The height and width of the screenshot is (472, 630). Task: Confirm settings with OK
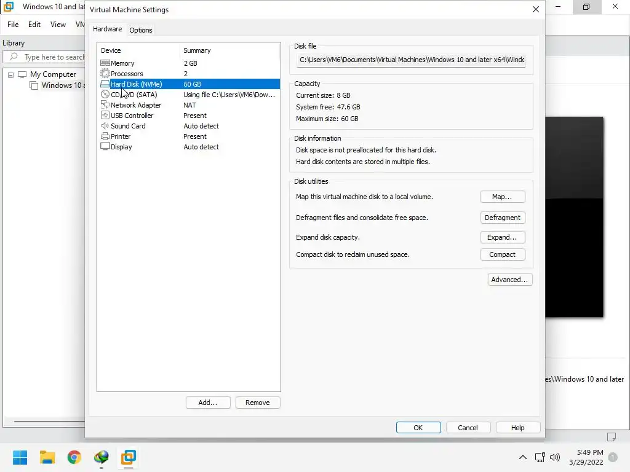coord(418,428)
